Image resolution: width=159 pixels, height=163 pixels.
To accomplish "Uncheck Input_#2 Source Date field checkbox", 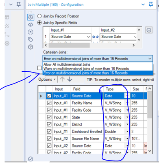I will tap(49, 146).
